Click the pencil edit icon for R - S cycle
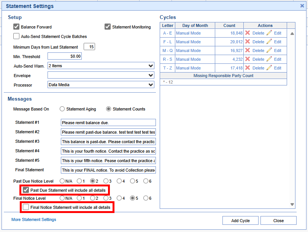This screenshot has width=308, height=232. (x=269, y=59)
